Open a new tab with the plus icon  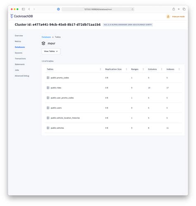(179, 9)
